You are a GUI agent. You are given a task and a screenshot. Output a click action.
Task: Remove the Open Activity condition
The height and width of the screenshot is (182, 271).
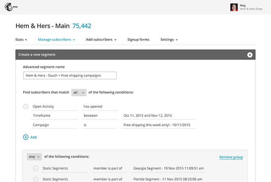click(26, 107)
